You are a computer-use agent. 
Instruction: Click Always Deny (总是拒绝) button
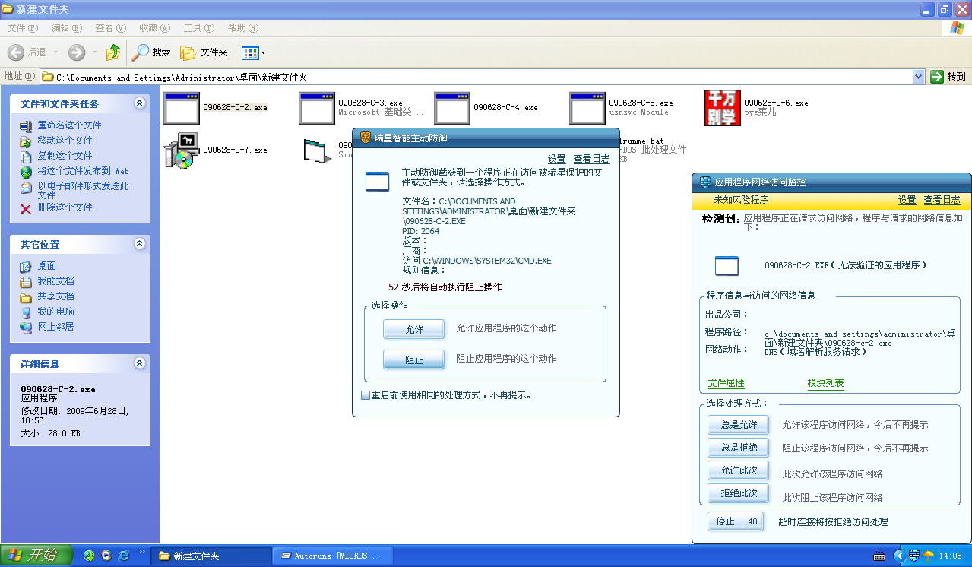pyautogui.click(x=738, y=447)
